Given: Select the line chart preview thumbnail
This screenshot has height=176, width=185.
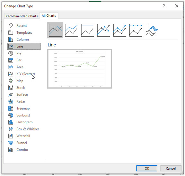Looking at the screenshot, I should [80, 69].
